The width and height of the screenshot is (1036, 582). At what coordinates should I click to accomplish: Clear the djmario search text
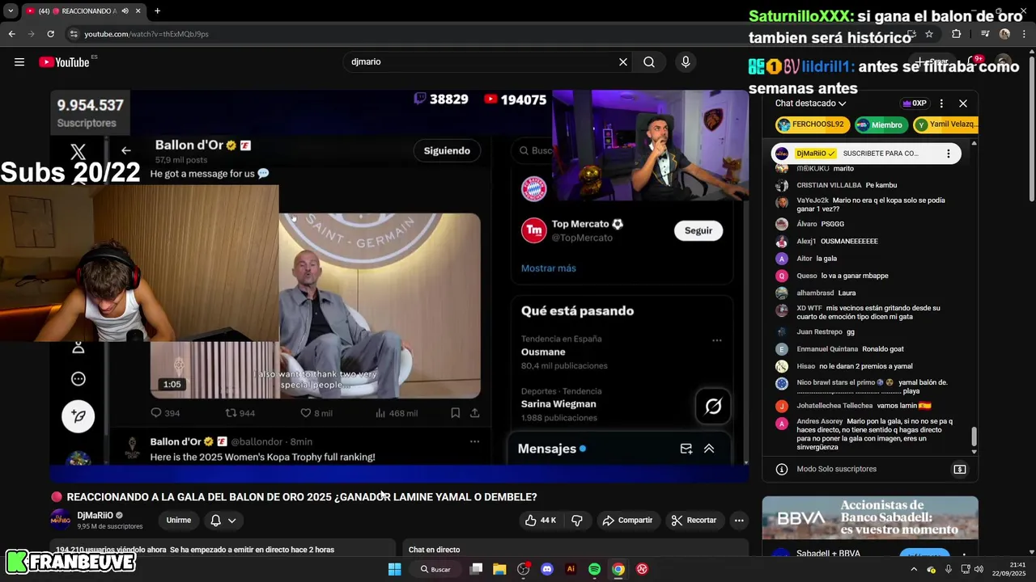click(623, 62)
